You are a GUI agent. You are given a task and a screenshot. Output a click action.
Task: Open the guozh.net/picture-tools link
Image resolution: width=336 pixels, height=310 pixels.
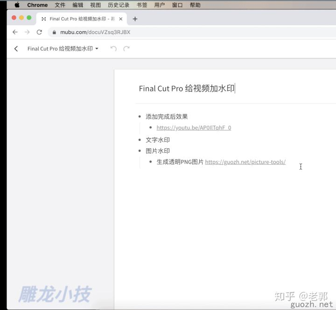pos(245,162)
